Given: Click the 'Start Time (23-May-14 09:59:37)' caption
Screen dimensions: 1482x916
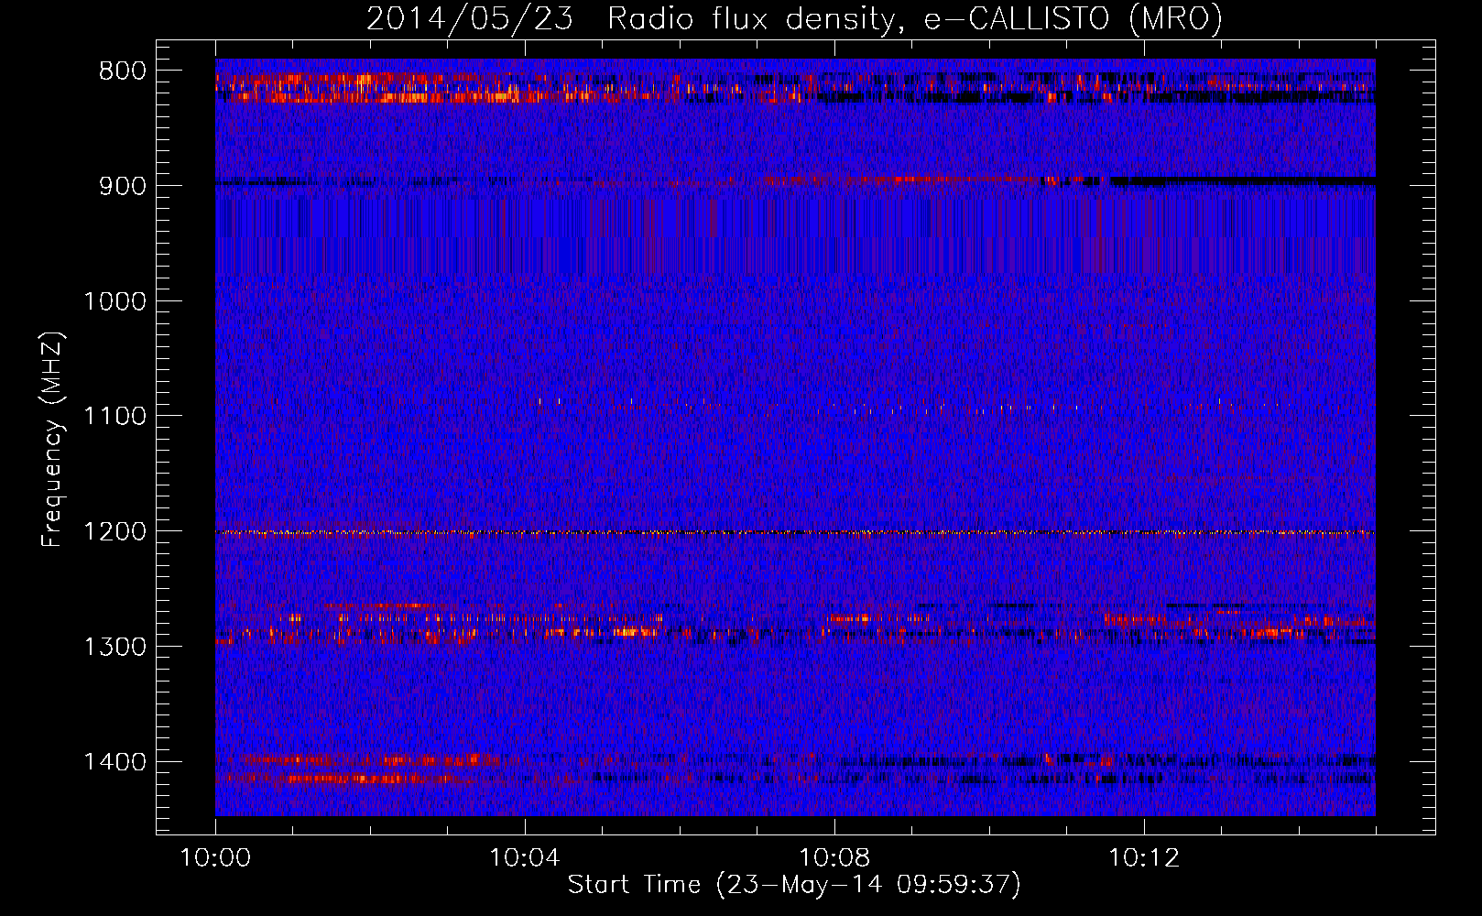Looking at the screenshot, I should coord(794,885).
